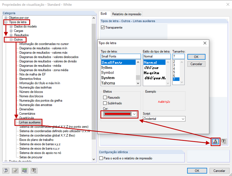The width and height of the screenshot is (232, 176).
Task: Click the font style input field
Action: click(157, 56)
